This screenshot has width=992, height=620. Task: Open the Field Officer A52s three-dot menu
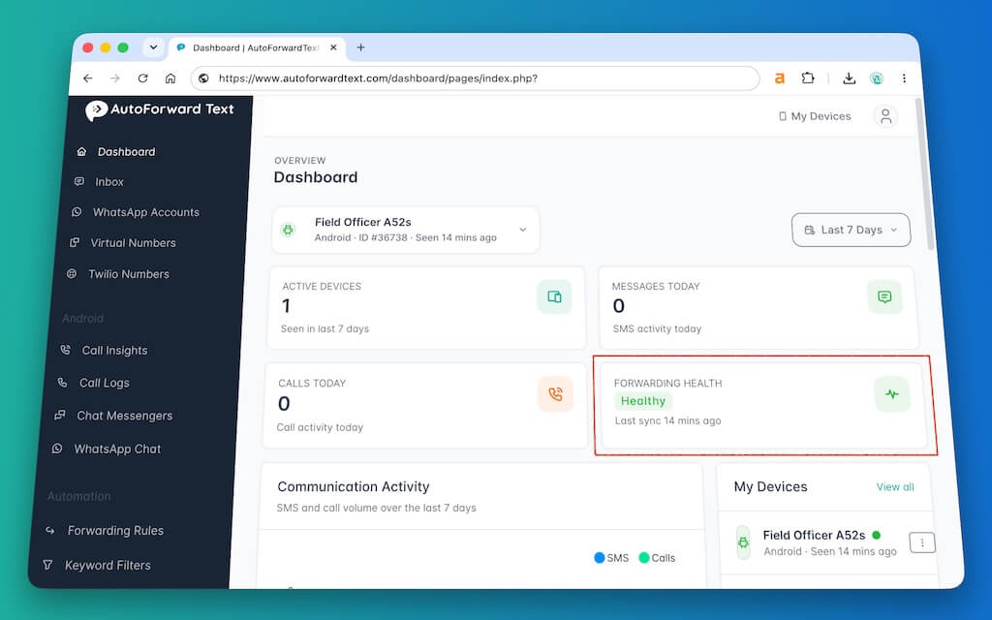922,542
